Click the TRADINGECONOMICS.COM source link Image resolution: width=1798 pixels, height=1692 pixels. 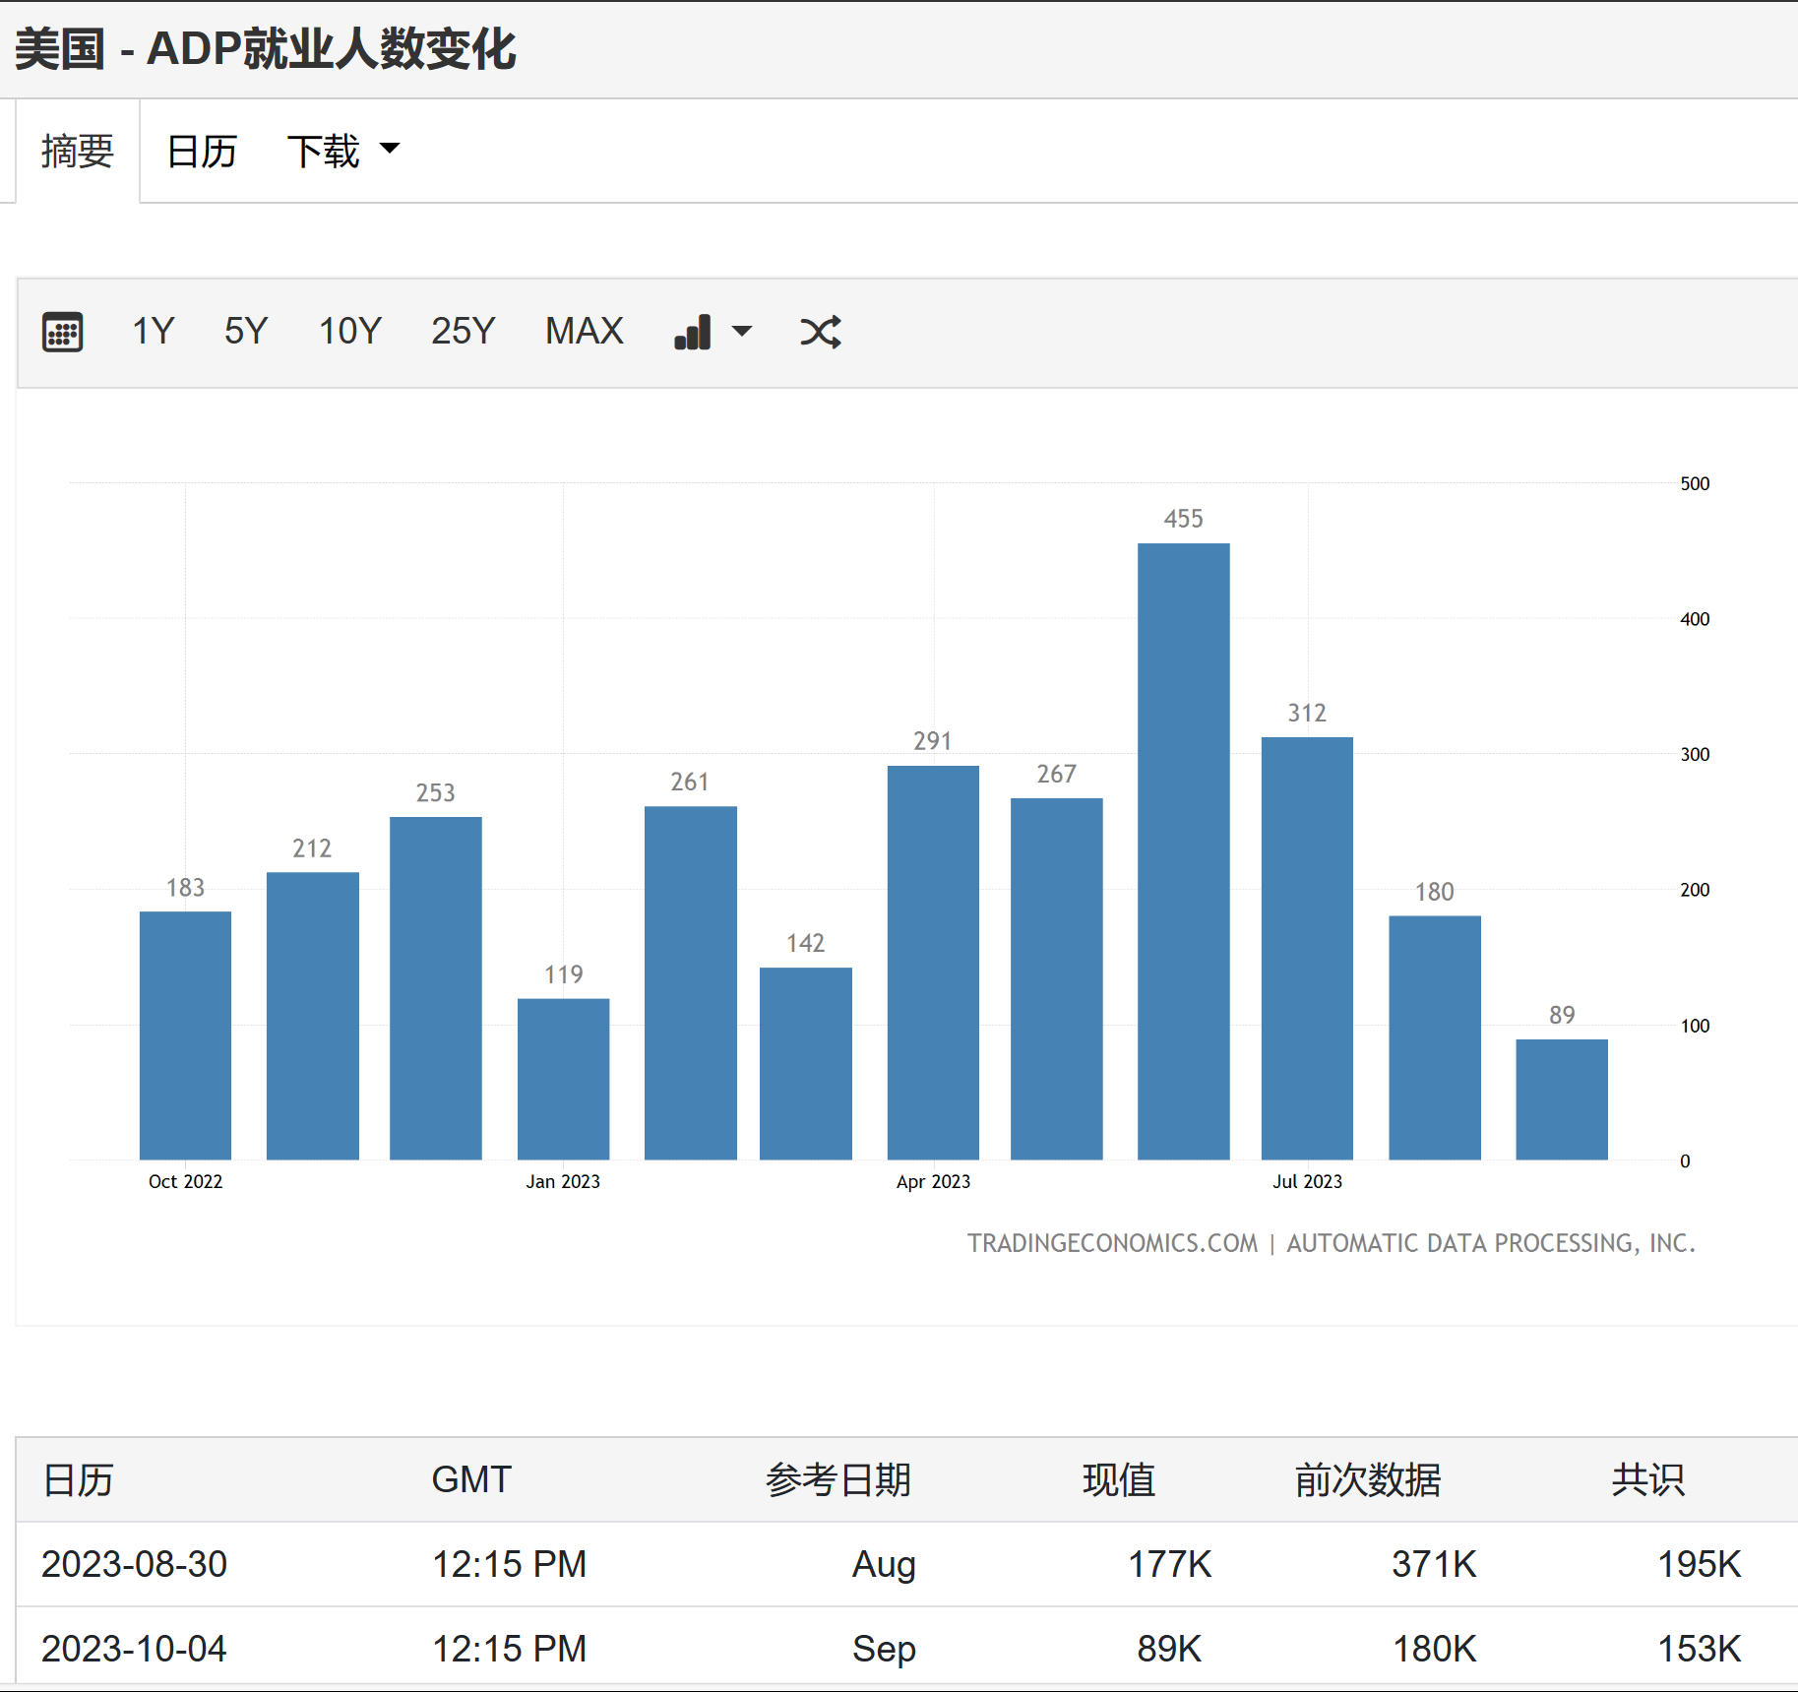[x=1112, y=1243]
